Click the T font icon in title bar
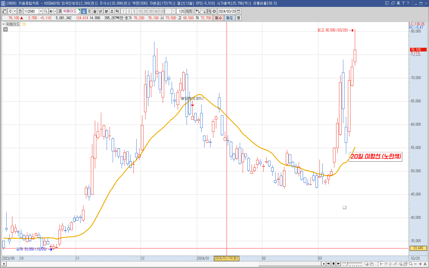The width and height of the screenshot is (429, 268). pyautogui.click(x=403, y=3)
